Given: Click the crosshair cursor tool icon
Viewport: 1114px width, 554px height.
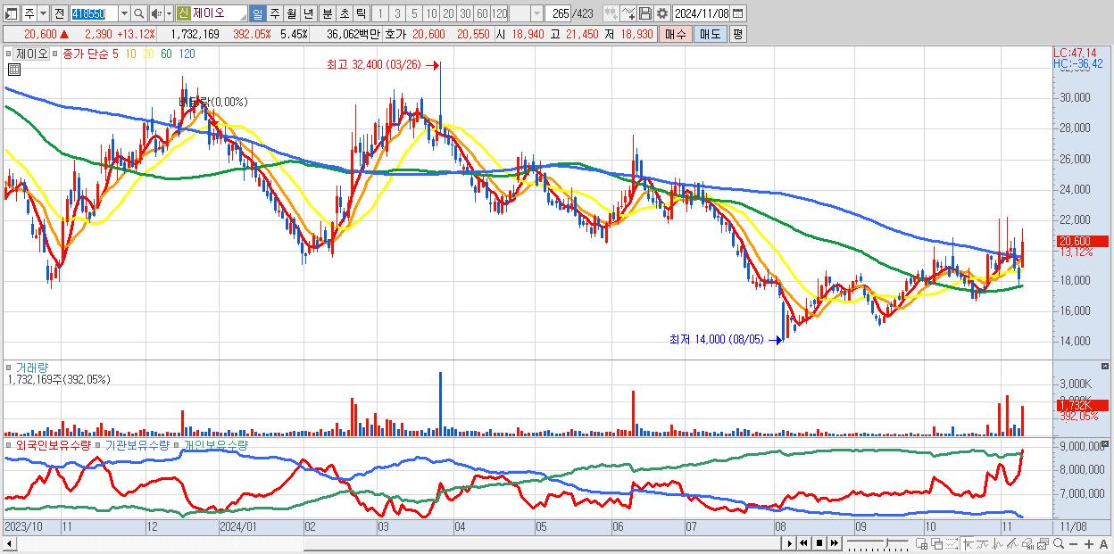Looking at the screenshot, I should click(969, 543).
